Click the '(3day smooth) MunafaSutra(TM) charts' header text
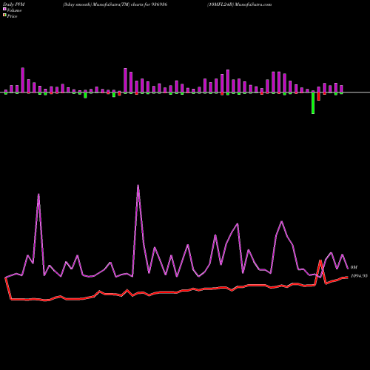This screenshot has width=370, height=370. [103, 4]
